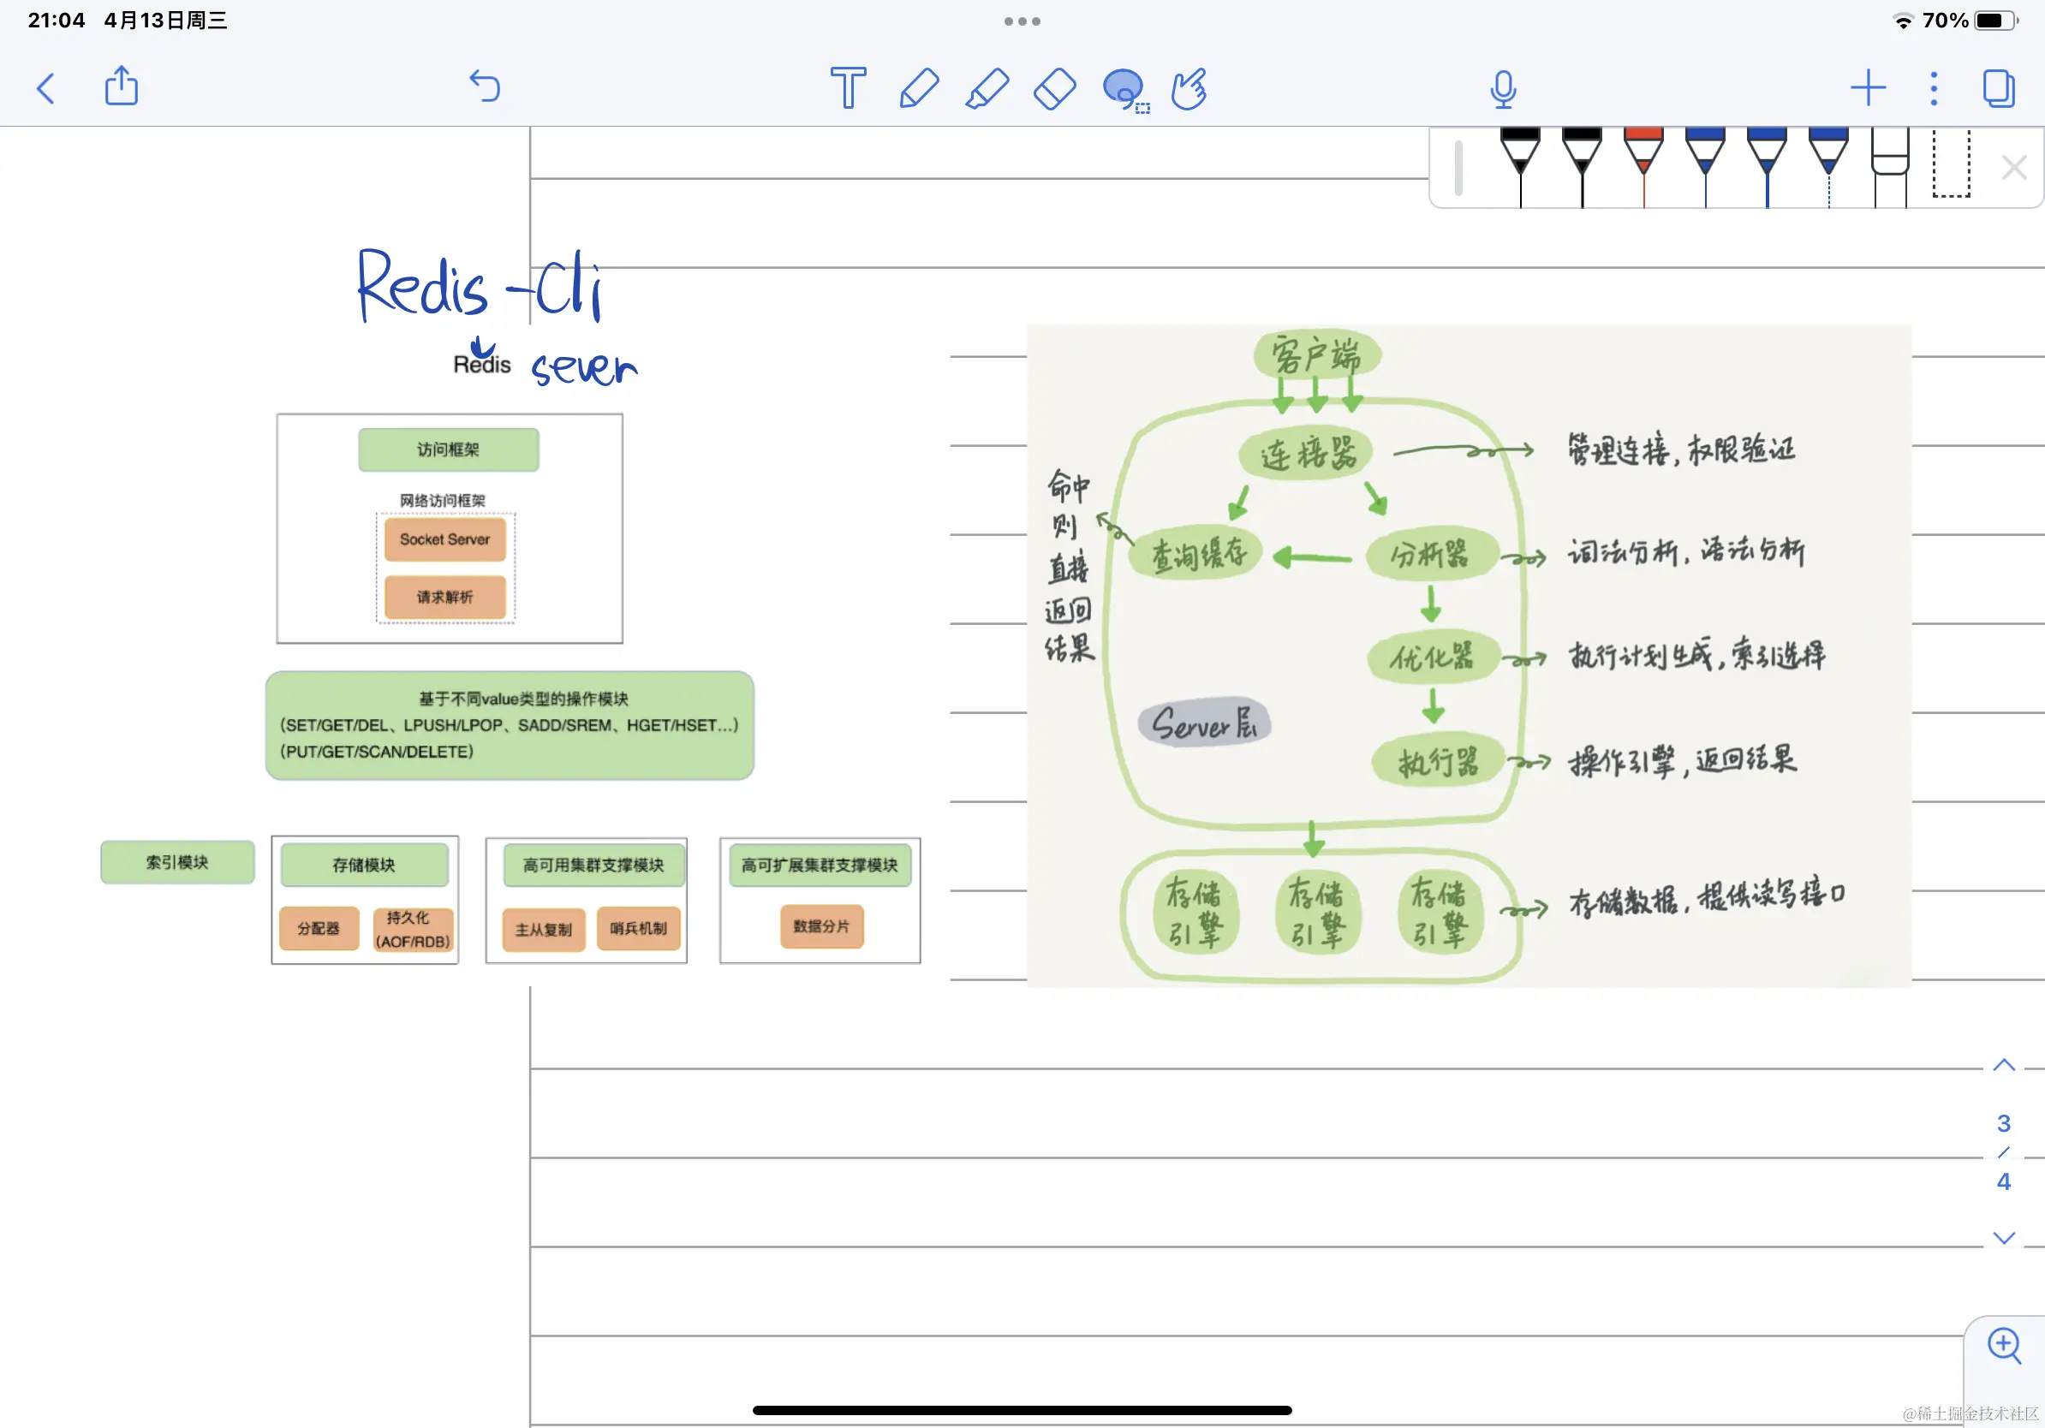Tap the 'Server层' gray label
This screenshot has height=1428, width=2045.
(1204, 722)
